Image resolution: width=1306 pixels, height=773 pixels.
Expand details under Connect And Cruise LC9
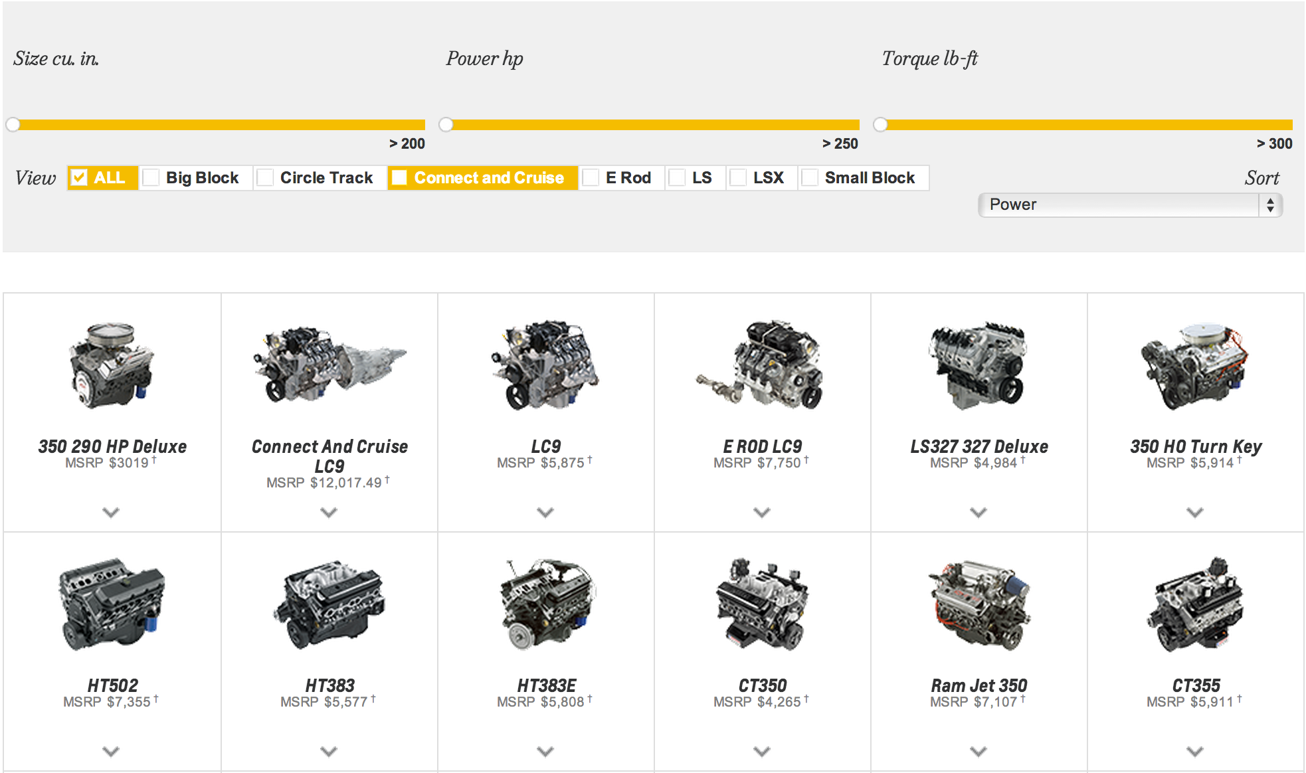point(329,512)
